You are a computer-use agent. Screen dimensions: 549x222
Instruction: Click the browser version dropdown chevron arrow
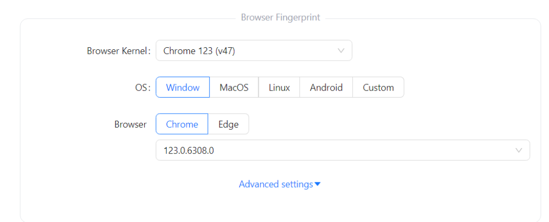(x=518, y=150)
